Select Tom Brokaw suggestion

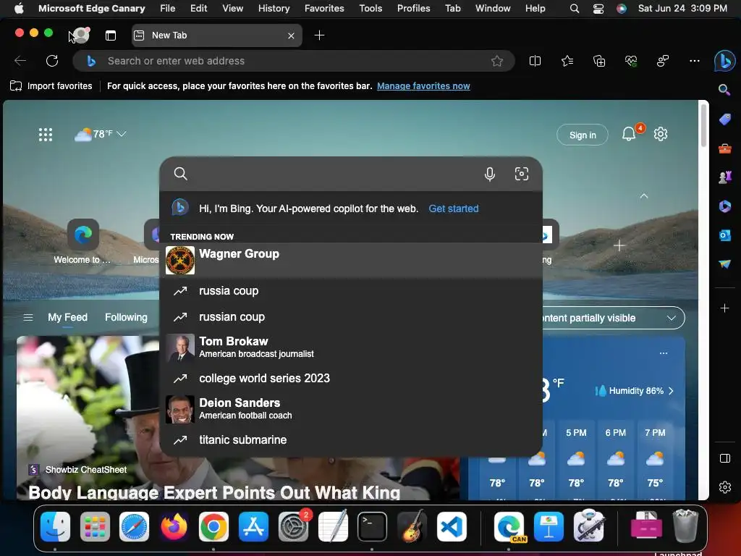click(351, 347)
